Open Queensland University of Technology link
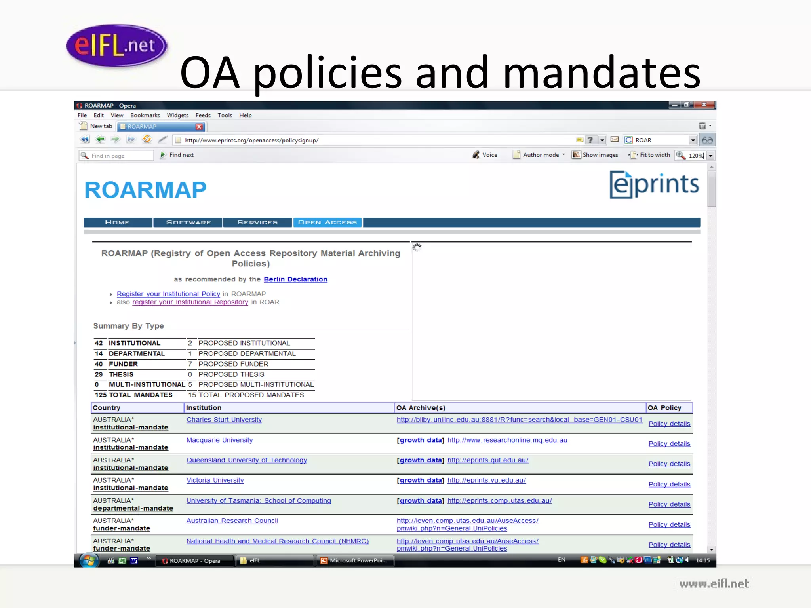Image resolution: width=811 pixels, height=608 pixels. (247, 460)
